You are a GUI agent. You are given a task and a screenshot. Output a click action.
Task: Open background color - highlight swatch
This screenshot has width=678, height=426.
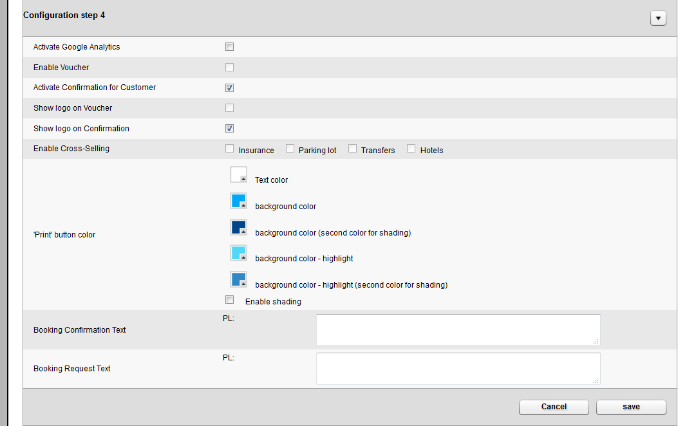pyautogui.click(x=239, y=253)
